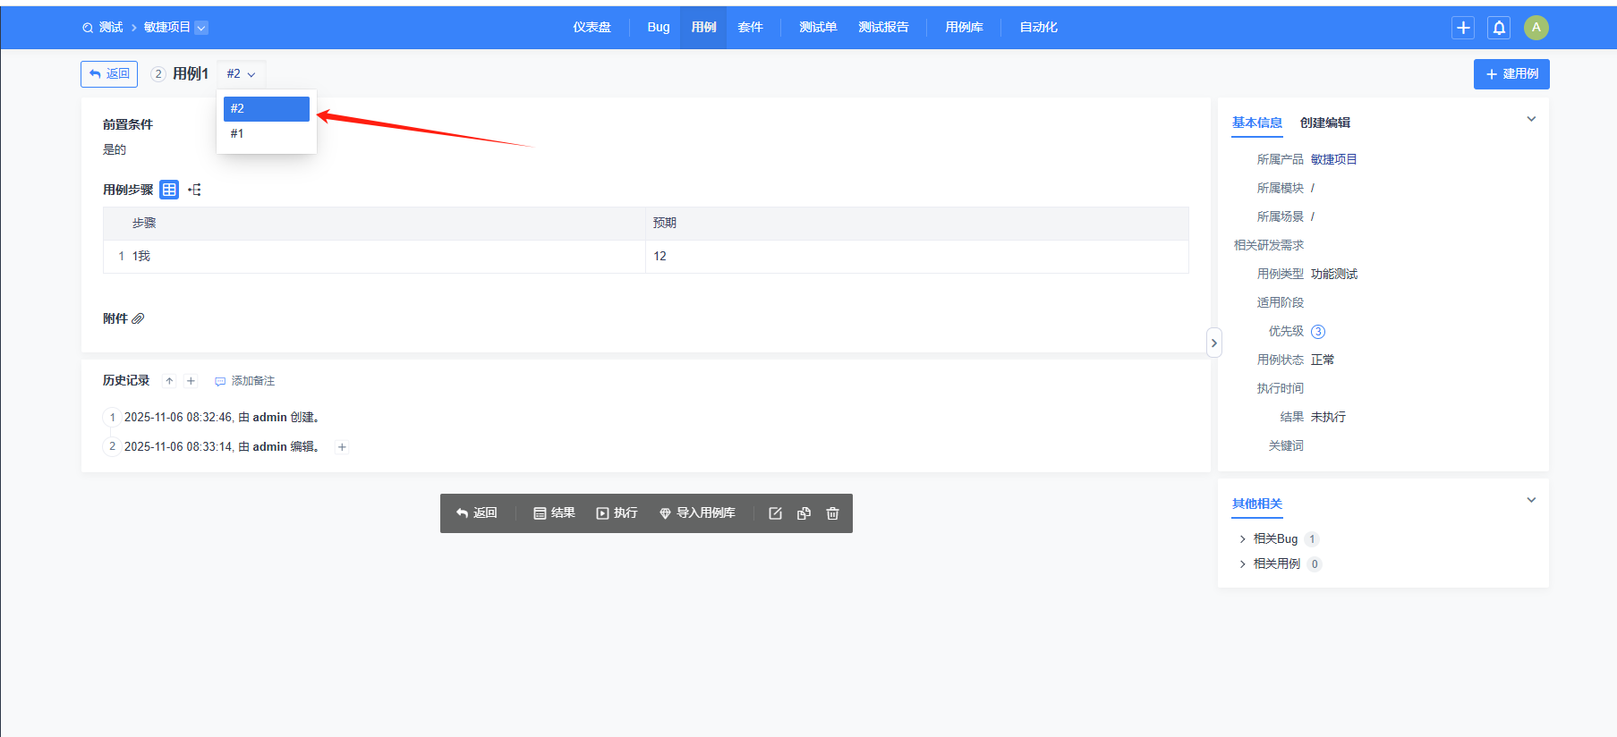Click the 相关Bug count badge 1

coord(1312,539)
